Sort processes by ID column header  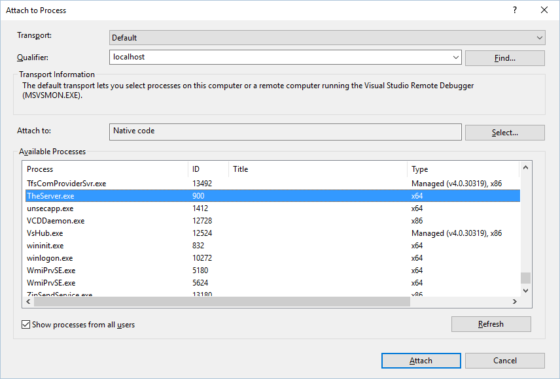[x=208, y=169]
